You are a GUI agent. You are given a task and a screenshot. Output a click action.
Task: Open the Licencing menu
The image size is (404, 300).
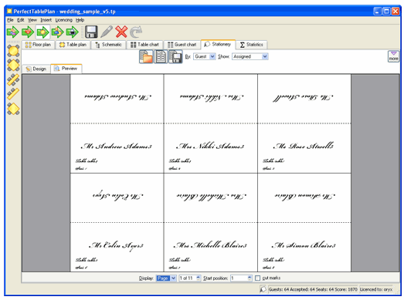(x=63, y=20)
